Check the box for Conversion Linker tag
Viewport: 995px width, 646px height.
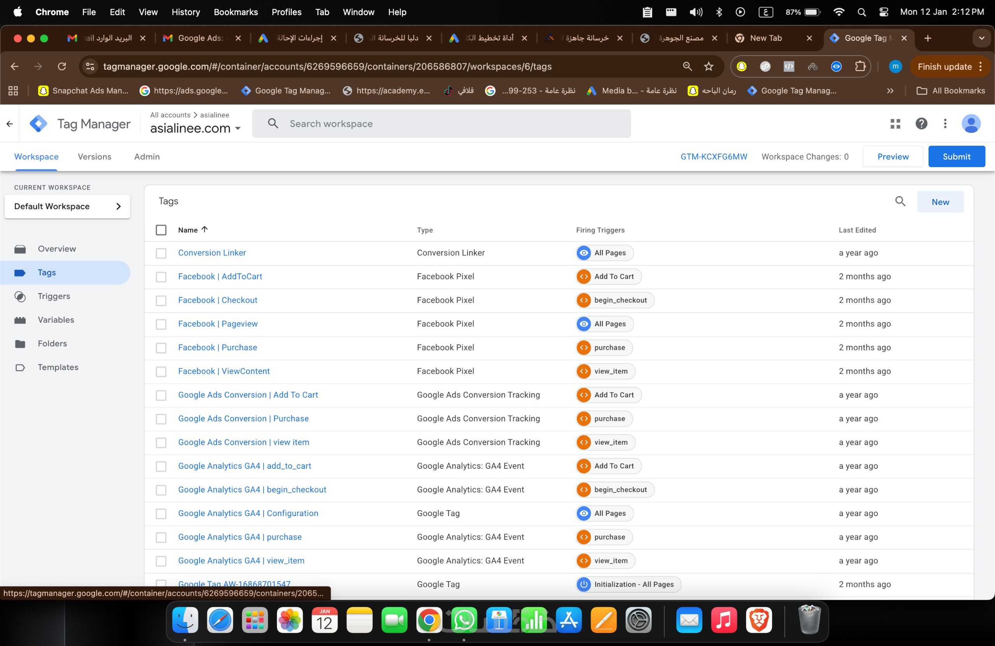click(x=161, y=253)
